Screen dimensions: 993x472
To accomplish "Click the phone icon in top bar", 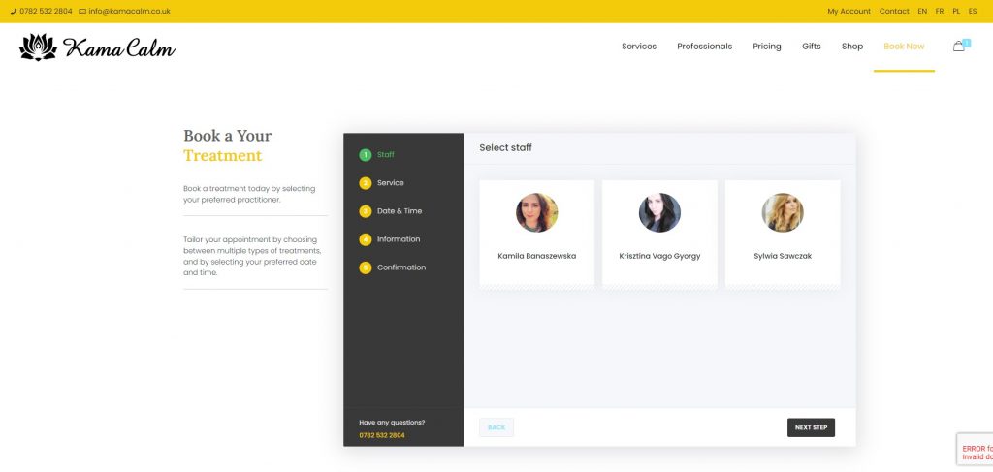I will [x=14, y=12].
